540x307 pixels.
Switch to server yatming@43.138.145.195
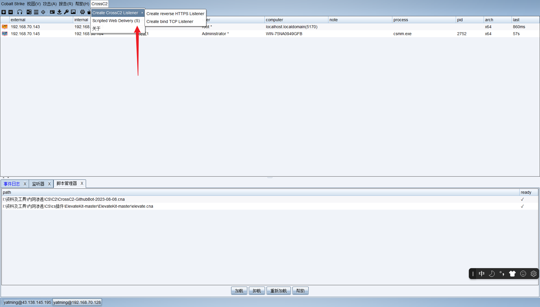(27, 302)
